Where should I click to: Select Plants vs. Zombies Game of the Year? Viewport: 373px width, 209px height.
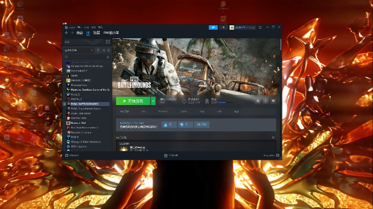[x=87, y=90]
